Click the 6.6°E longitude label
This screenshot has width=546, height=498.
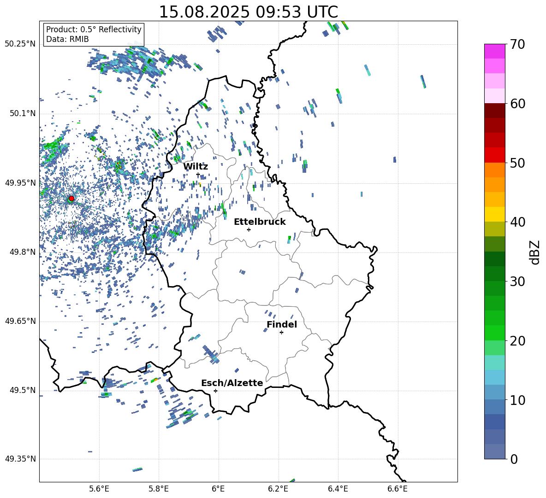tap(398, 489)
